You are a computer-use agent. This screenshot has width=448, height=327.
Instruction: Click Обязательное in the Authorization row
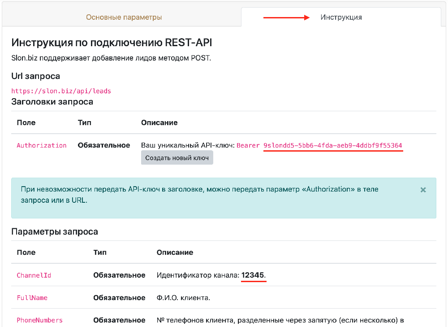tap(104, 145)
